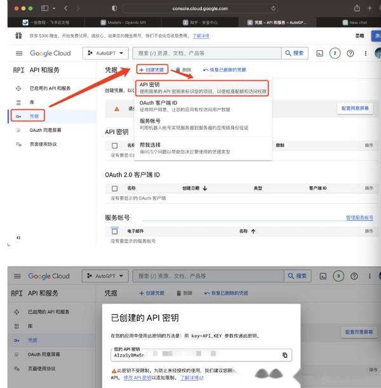The height and width of the screenshot is (388, 381).
Task: Open the privacy shield icon beside the address bar
Action: (x=114, y=8)
